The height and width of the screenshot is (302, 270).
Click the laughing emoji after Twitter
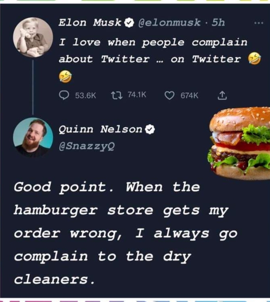click(254, 58)
